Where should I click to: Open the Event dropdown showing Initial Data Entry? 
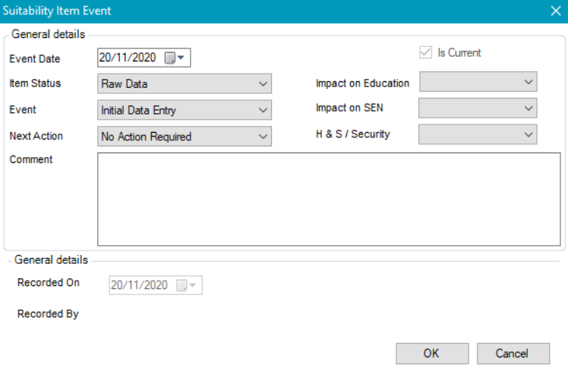coord(263,110)
